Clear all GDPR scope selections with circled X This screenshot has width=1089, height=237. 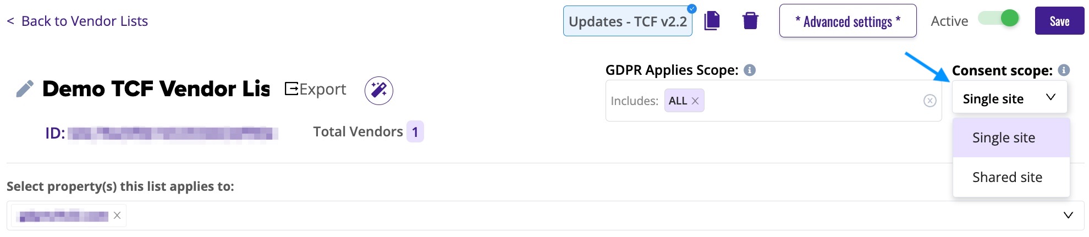930,101
